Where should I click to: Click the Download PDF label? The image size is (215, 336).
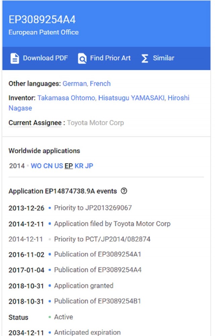(x=45, y=58)
